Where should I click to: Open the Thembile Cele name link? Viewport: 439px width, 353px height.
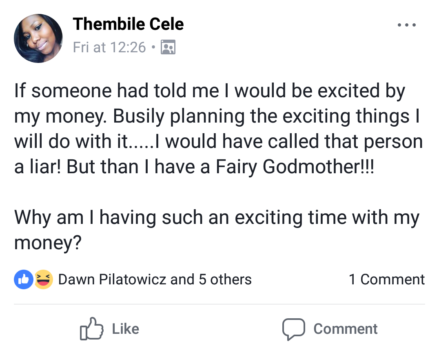point(128,25)
